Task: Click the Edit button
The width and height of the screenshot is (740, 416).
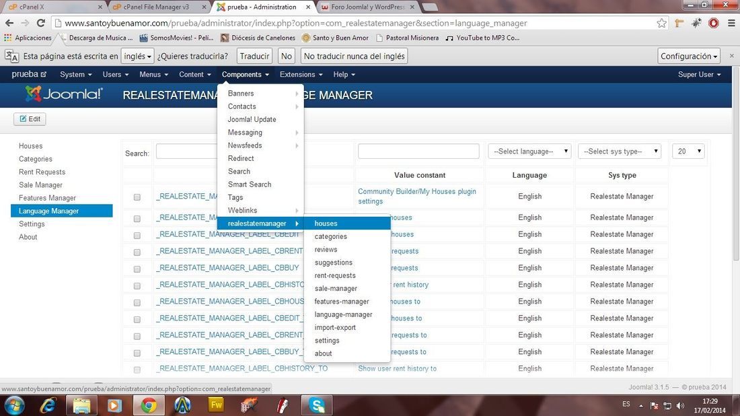Action: click(30, 119)
